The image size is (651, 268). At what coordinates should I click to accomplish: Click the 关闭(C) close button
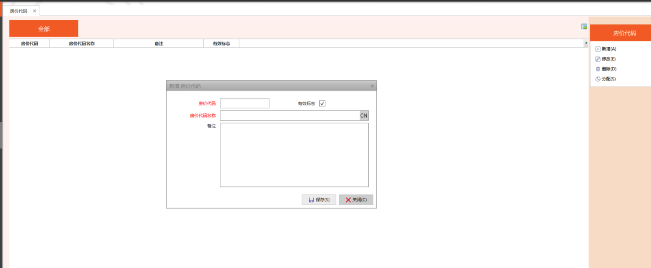click(356, 200)
